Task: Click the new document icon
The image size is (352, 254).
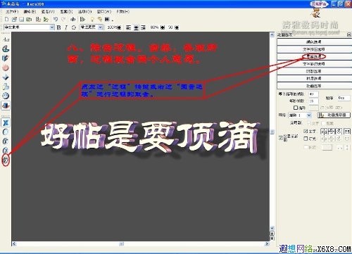Action: click(x=6, y=19)
